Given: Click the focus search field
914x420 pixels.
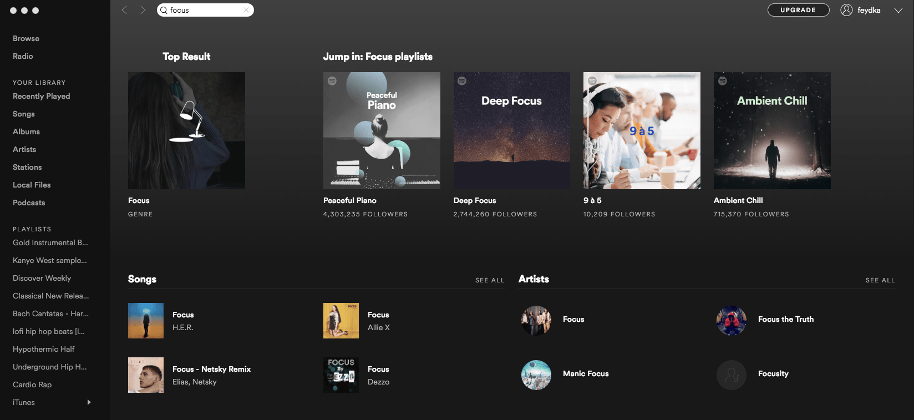Looking at the screenshot, I should pyautogui.click(x=205, y=10).
